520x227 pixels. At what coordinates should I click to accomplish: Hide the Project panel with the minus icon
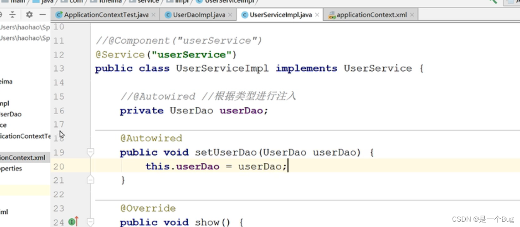tap(43, 14)
